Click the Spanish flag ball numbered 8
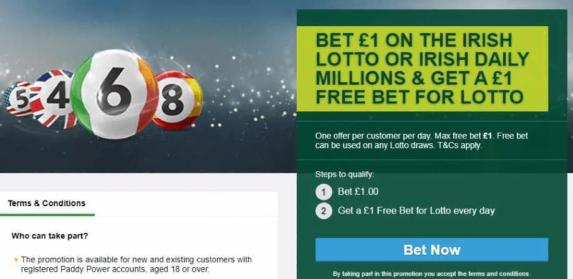573x279 pixels. (x=177, y=100)
